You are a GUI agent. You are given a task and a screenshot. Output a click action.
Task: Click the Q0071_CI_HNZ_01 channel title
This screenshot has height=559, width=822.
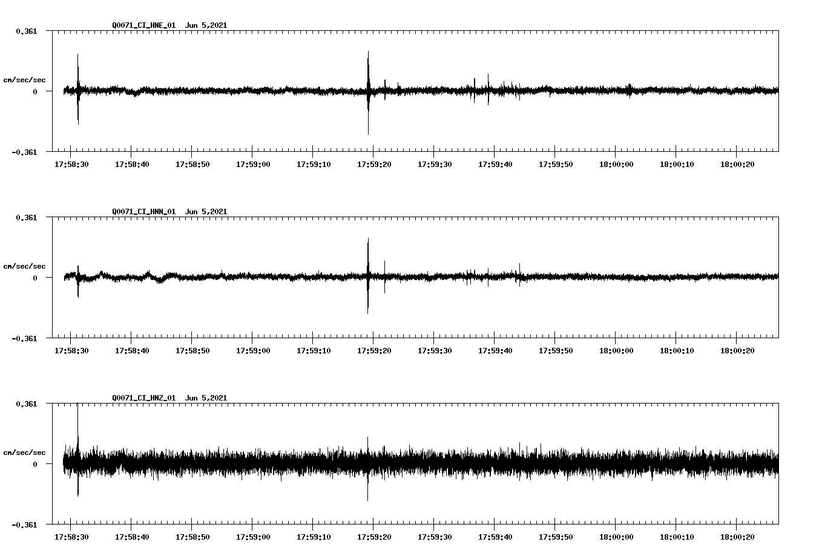tap(145, 397)
